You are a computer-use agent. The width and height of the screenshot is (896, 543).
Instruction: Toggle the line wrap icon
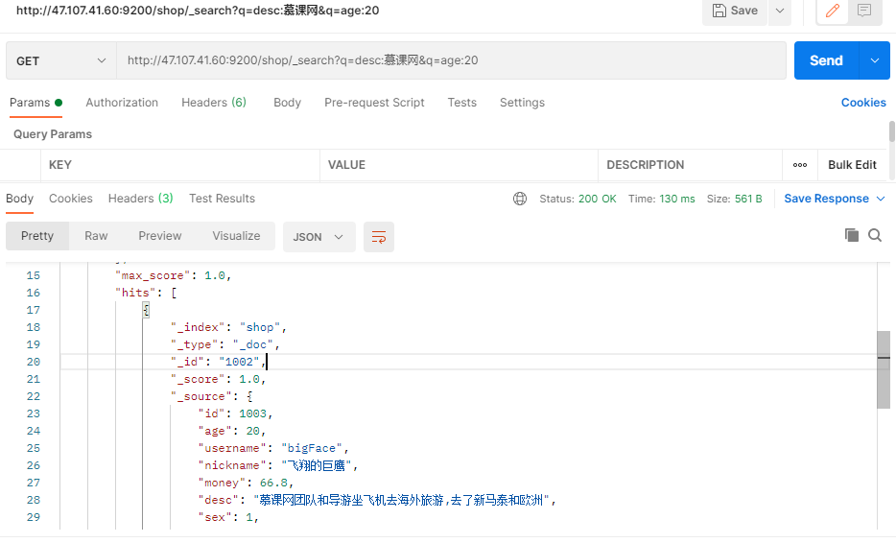379,237
